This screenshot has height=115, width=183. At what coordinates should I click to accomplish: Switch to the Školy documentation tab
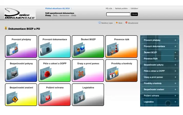[x=55, y=15]
